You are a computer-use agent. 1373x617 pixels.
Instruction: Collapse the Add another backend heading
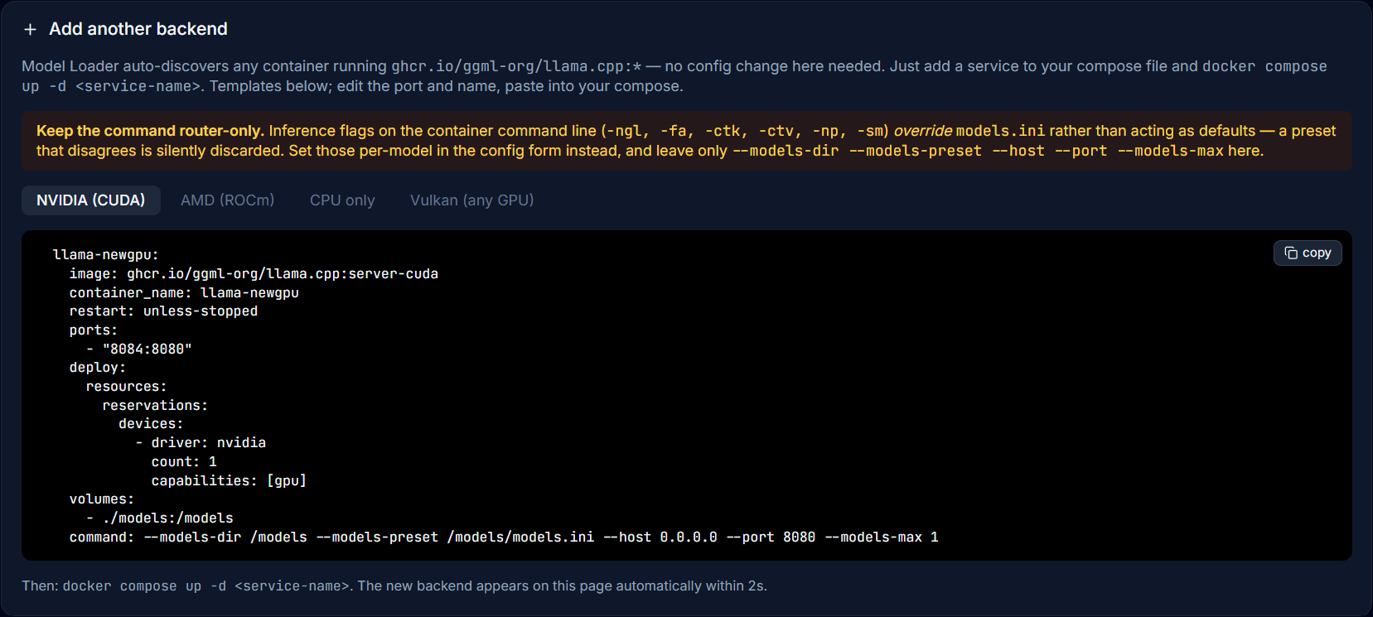138,29
